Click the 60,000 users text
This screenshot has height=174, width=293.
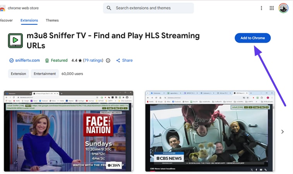point(72,74)
